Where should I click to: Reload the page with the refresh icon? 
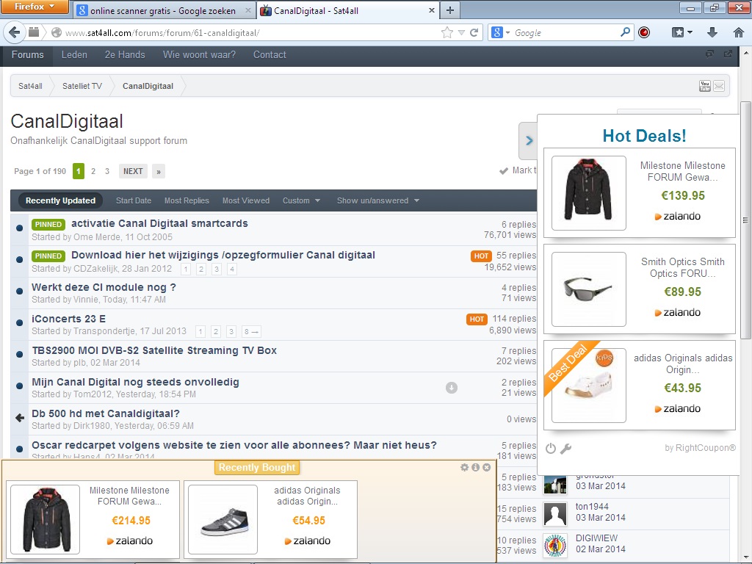point(474,32)
